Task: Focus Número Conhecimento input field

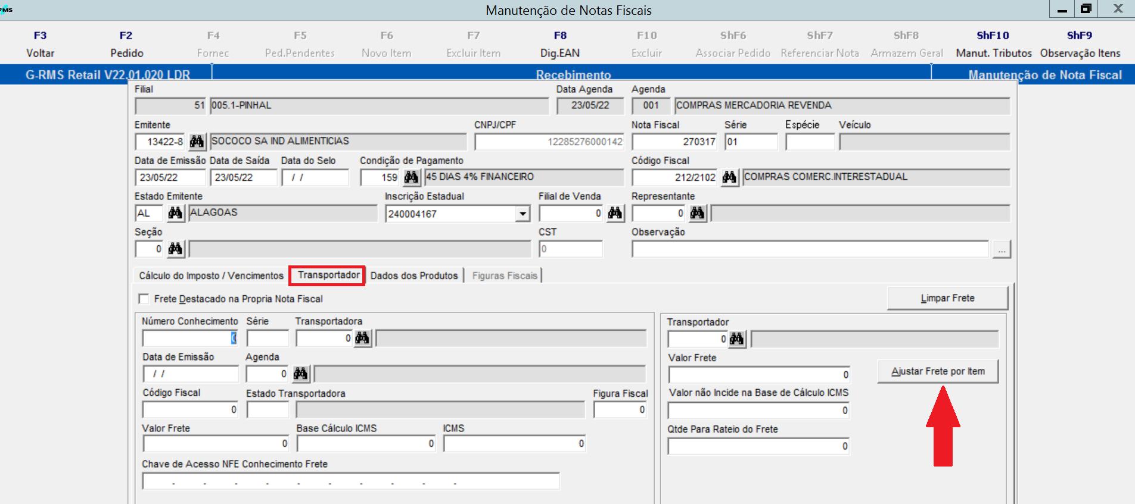Action: pyautogui.click(x=190, y=339)
